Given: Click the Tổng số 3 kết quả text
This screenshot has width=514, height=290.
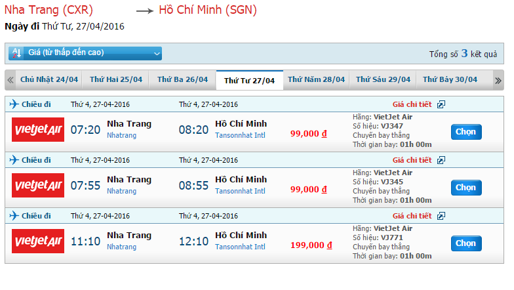Looking at the screenshot, I should click(x=463, y=54).
